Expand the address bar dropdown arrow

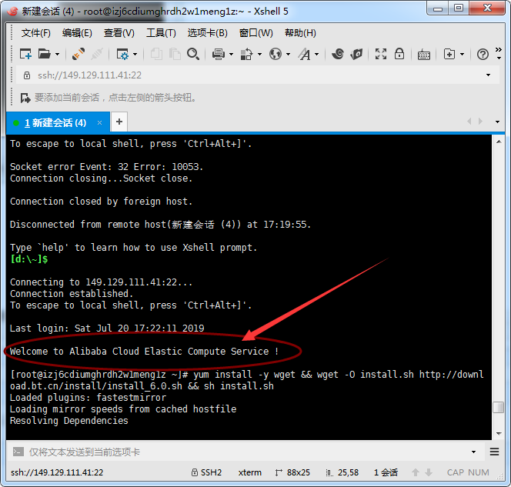488,75
